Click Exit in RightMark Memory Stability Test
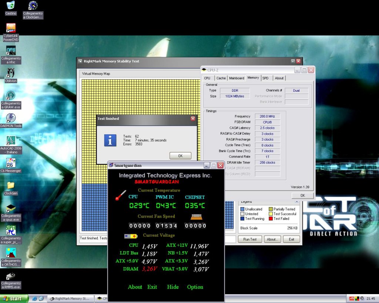 [x=292, y=239]
